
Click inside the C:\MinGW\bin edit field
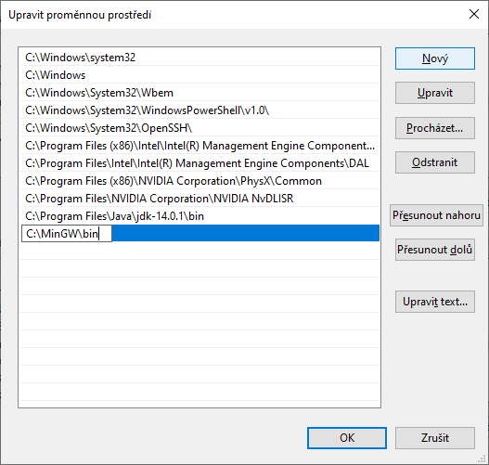tap(67, 234)
